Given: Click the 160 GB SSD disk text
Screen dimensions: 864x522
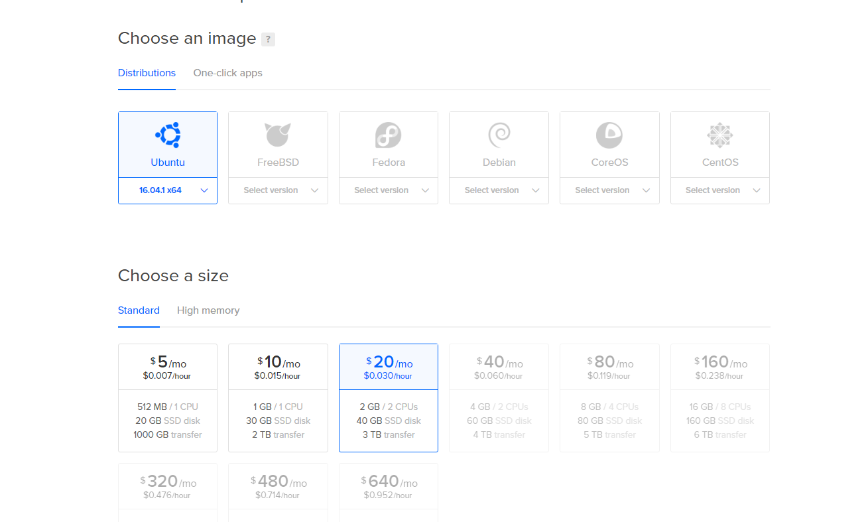Looking at the screenshot, I should tap(720, 421).
